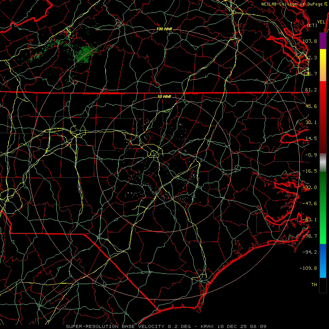Click the -0.9 legend value
The image size is (329, 329).
click(311, 155)
